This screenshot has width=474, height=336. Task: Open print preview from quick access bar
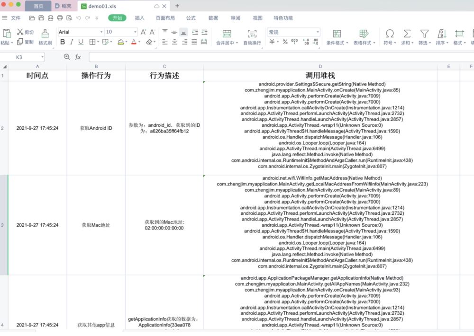(x=69, y=18)
